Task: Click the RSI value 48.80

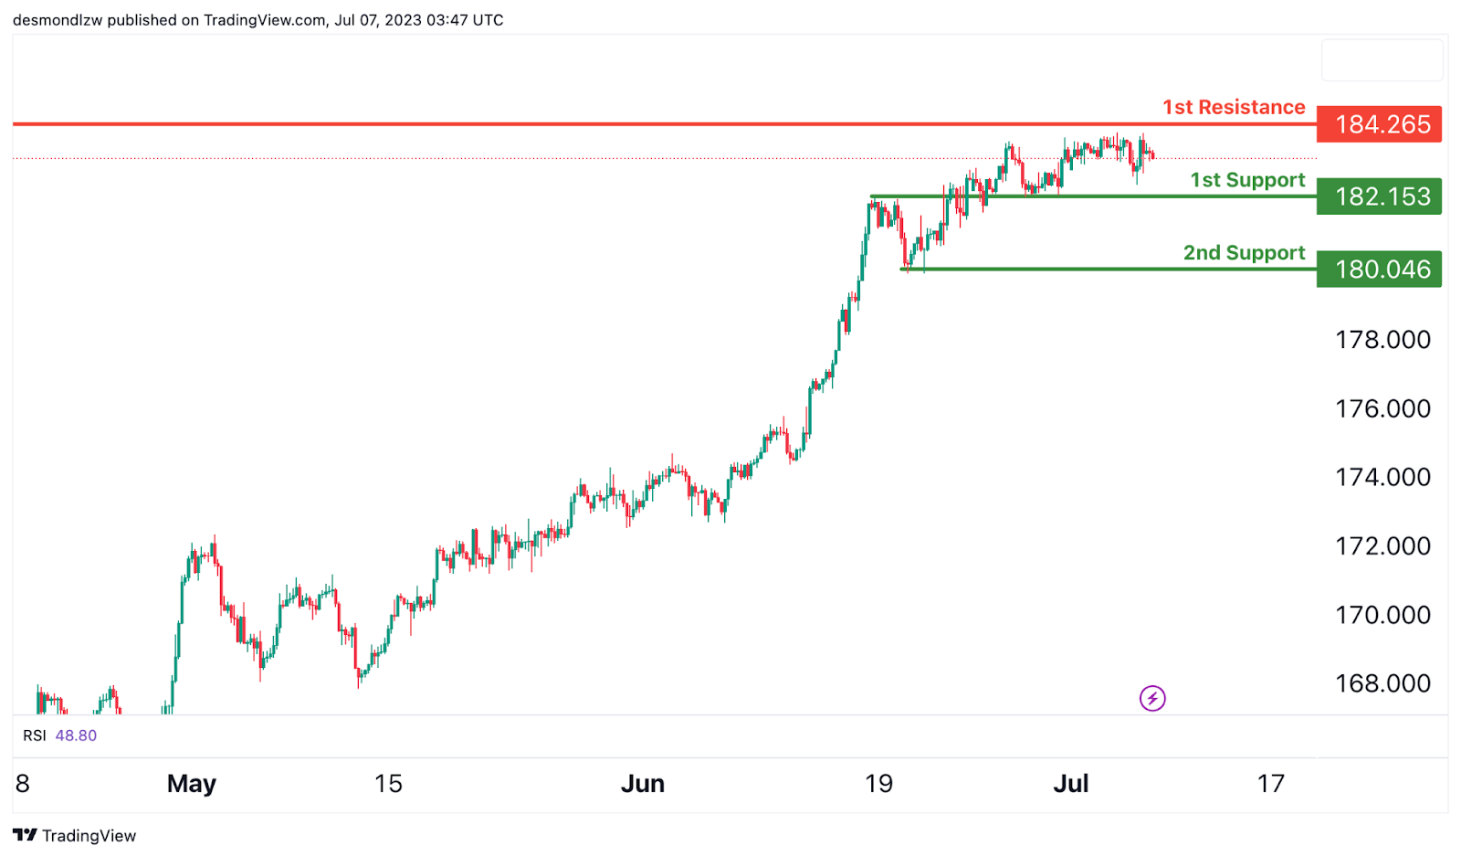Action: pos(76,735)
